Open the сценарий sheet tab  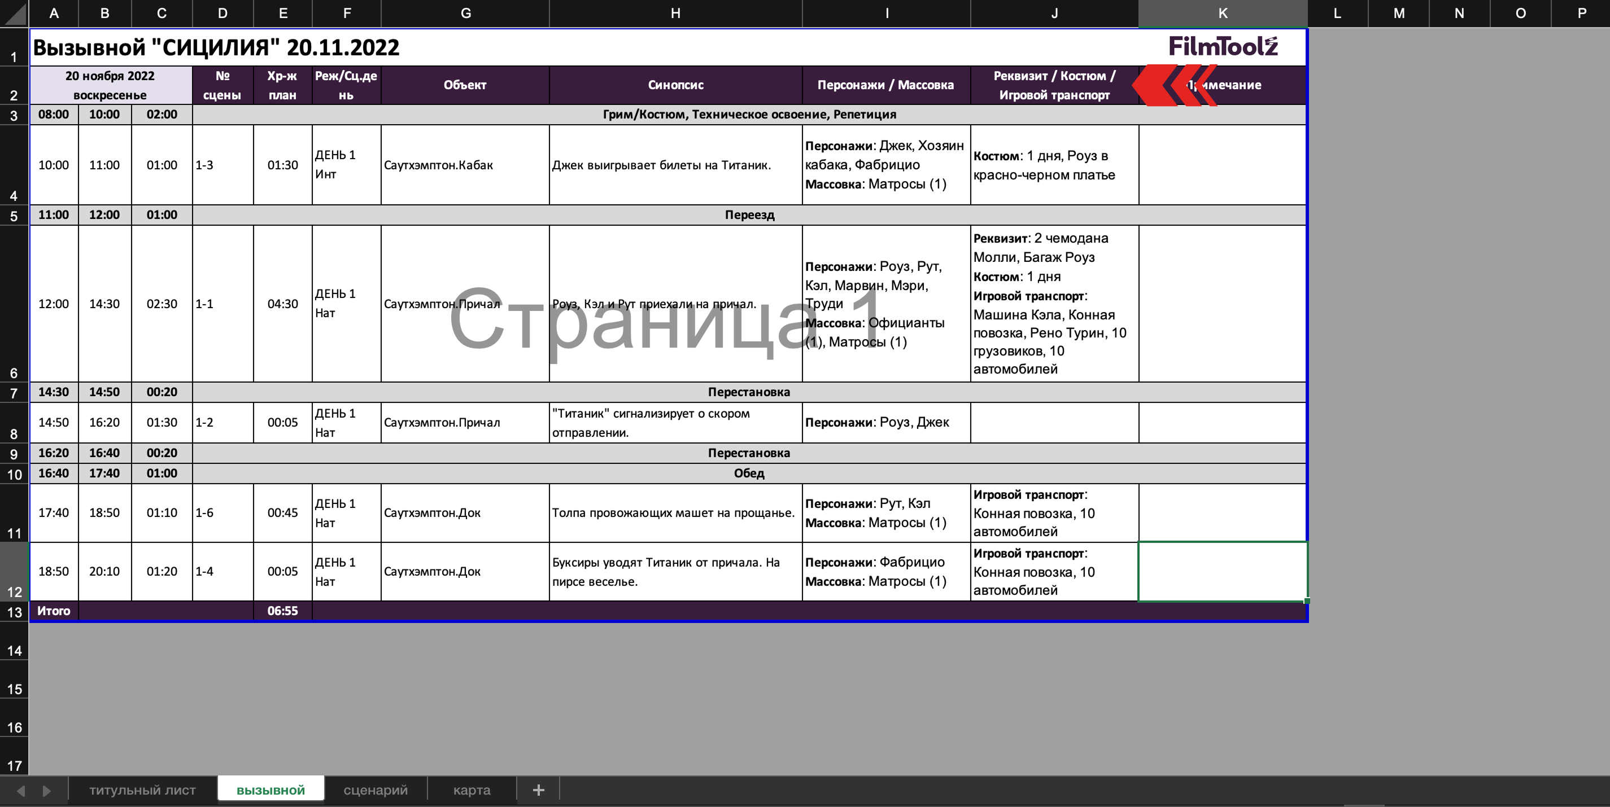click(376, 790)
